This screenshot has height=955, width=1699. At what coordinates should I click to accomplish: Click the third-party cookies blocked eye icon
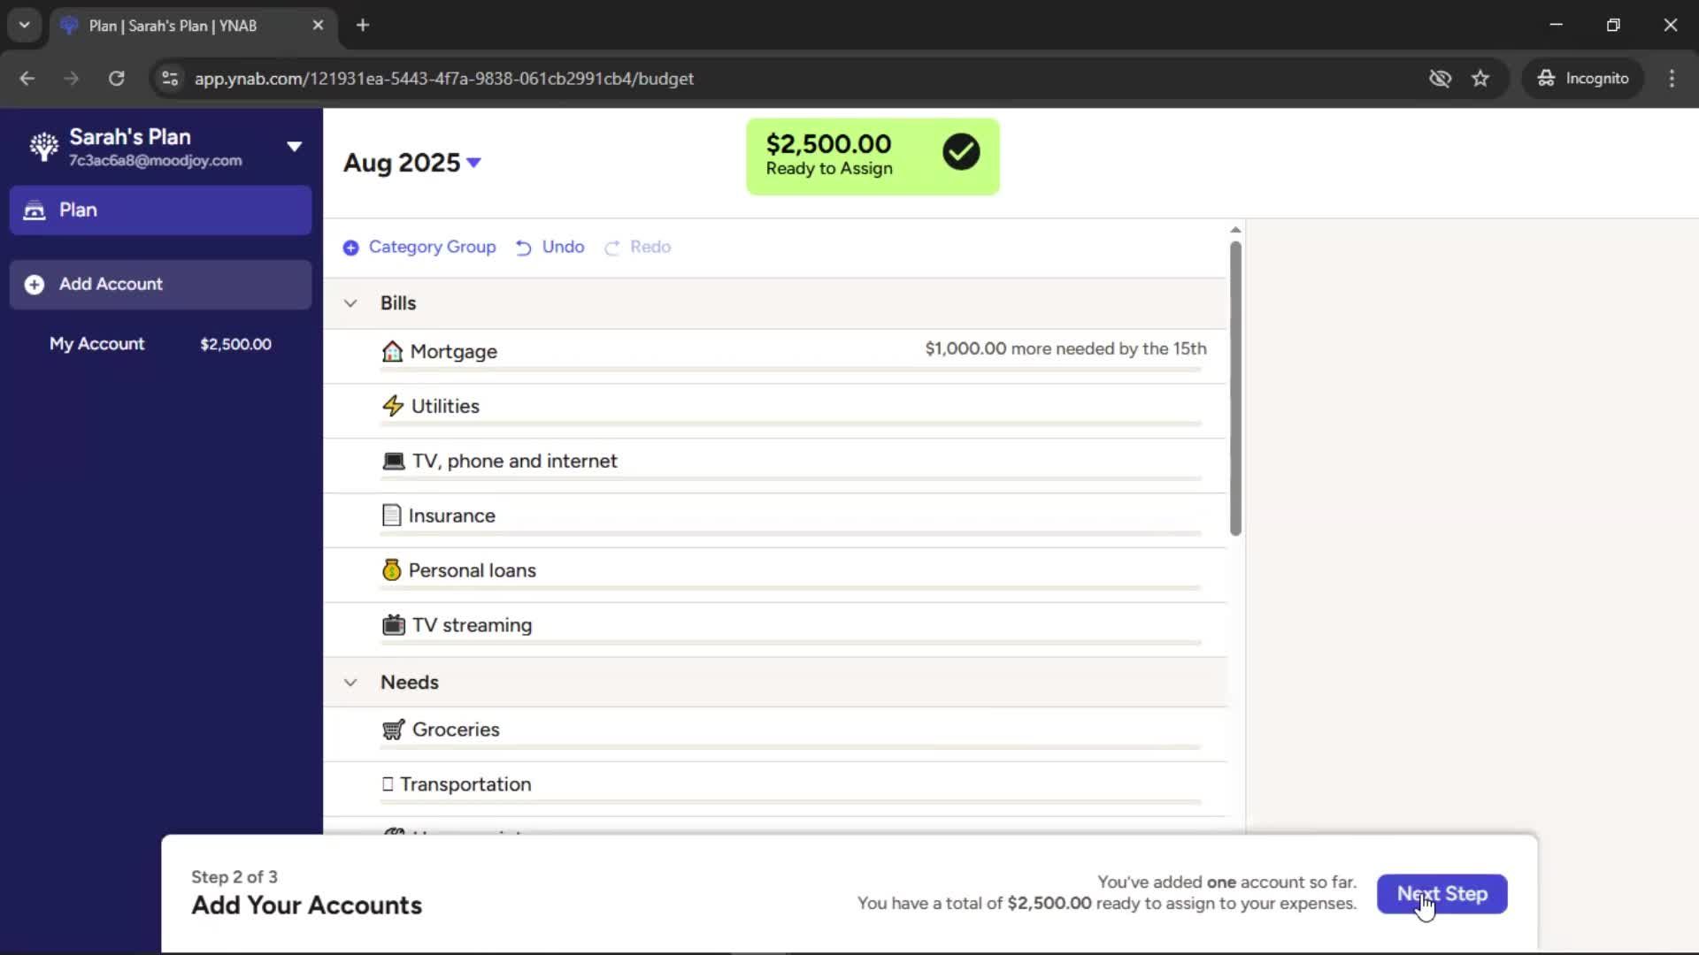(1440, 79)
